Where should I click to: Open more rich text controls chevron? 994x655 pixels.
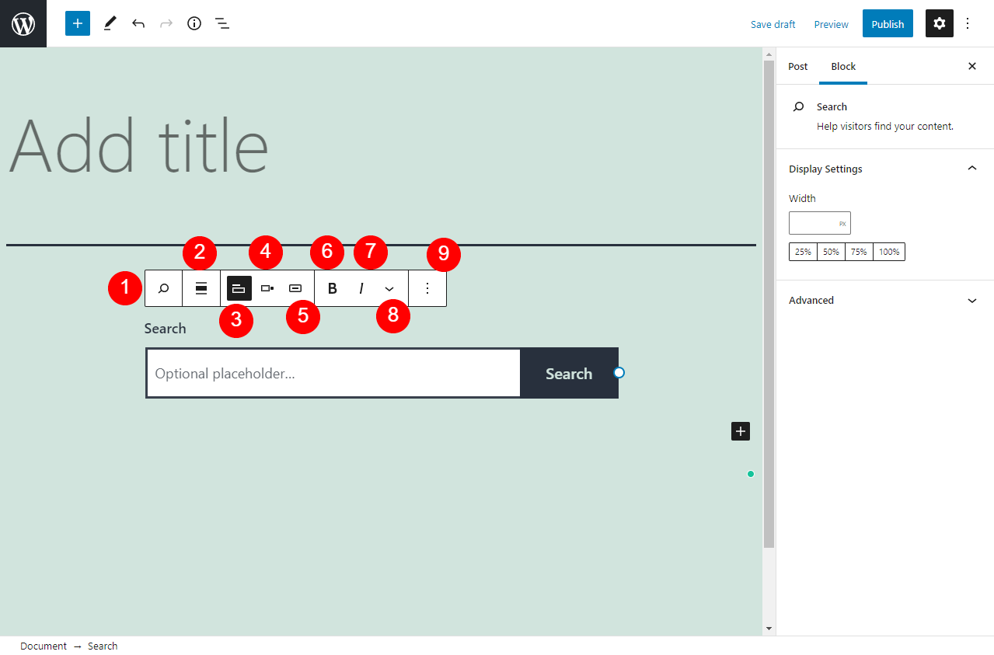click(x=389, y=288)
